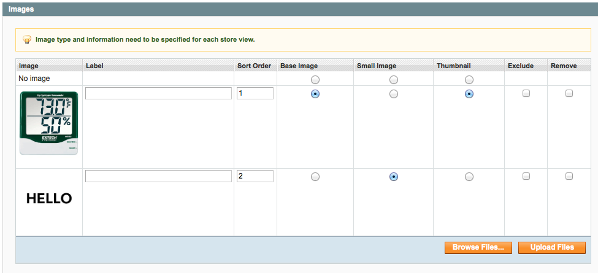Click the Images section header
Image resolution: width=598 pixels, height=273 pixels.
[300, 9]
